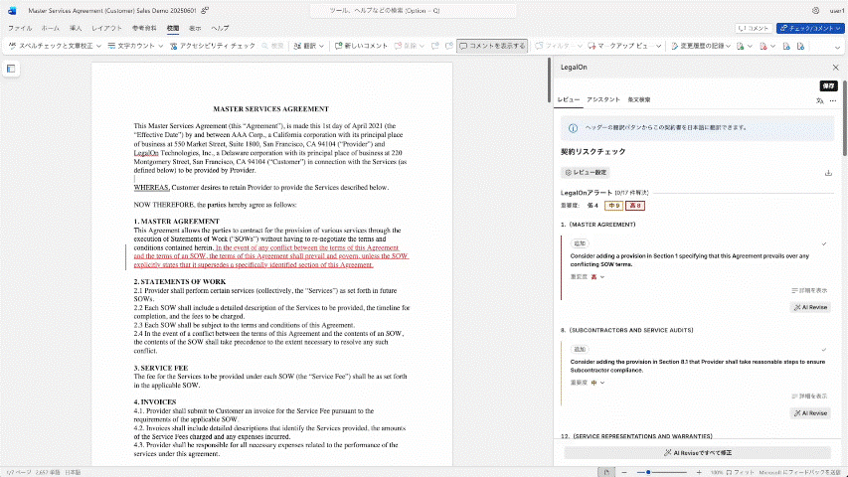Filter alerts by low severity 低 4
The height and width of the screenshot is (477, 848).
(x=593, y=206)
